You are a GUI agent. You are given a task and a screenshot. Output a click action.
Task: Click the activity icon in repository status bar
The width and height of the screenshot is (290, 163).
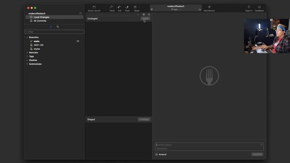click(152, 9)
